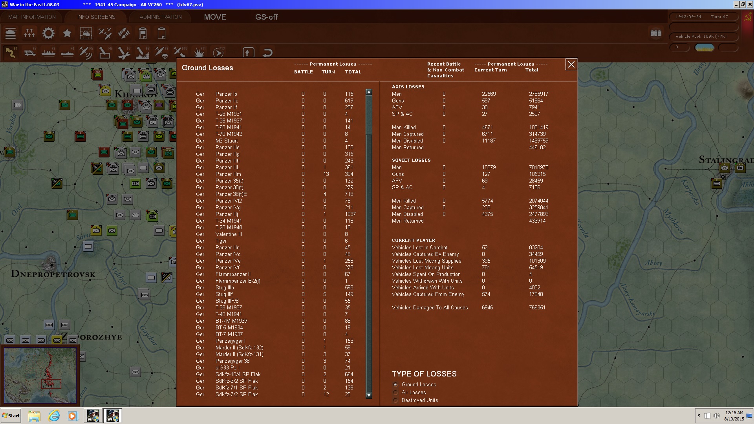Screen dimensions: 754x424
Task: Click the undo curved arrow icon
Action: (x=267, y=52)
